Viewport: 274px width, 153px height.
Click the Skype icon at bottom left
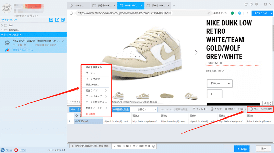tap(3, 150)
